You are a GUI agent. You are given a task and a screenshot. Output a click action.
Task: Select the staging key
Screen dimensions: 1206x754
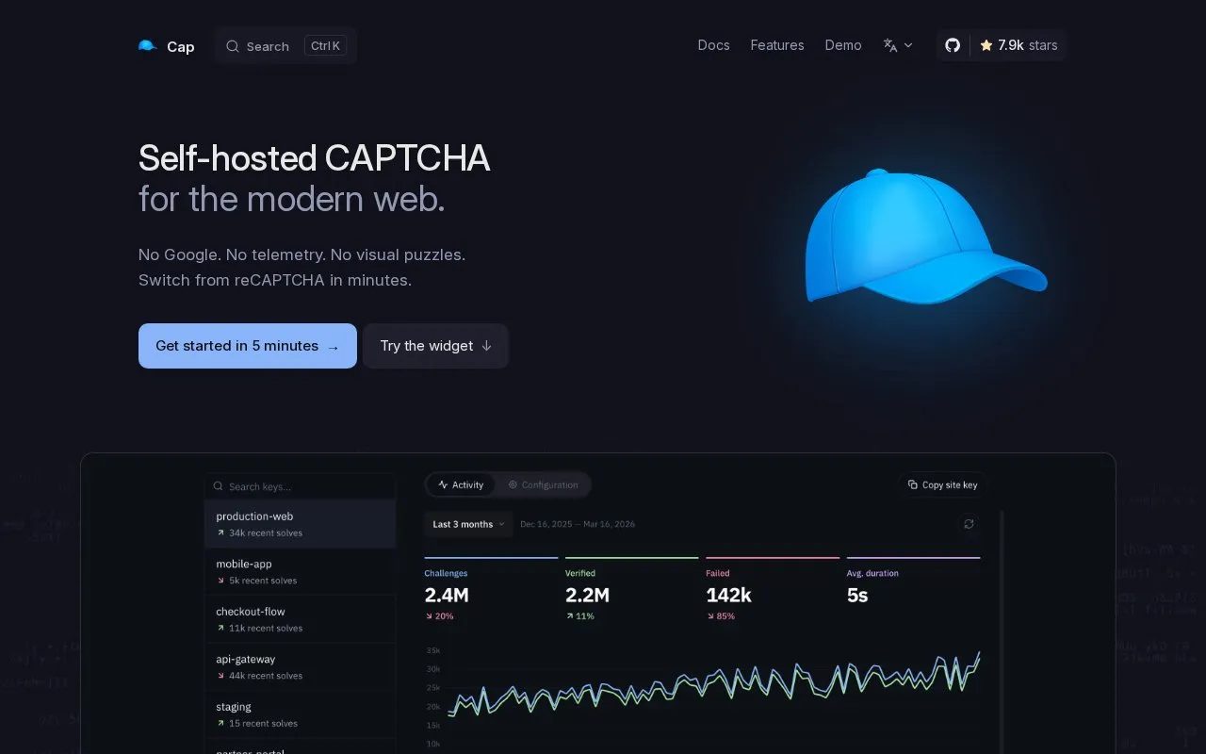tap(301, 714)
